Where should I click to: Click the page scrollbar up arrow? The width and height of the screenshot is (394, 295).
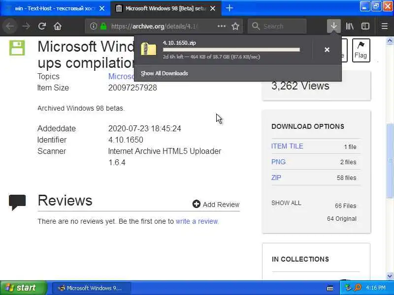point(390,41)
